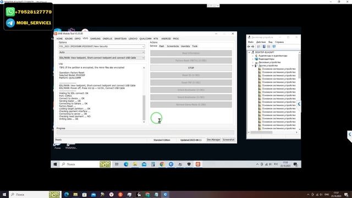Open the Y31_2021 model dropdown

[x=143, y=46]
